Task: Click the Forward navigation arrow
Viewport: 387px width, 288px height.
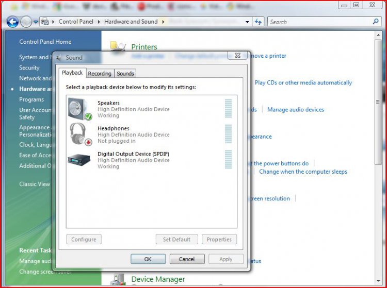Action: tap(26, 22)
